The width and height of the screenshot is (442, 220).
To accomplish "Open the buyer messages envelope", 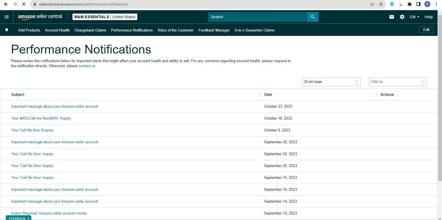I will click(x=392, y=17).
